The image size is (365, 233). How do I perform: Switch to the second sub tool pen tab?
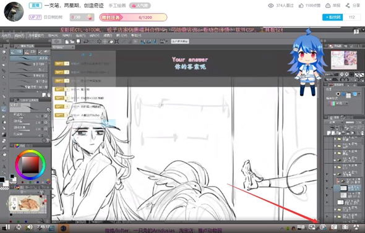[30, 52]
